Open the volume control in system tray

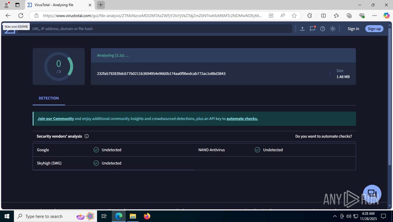pyautogui.click(x=349, y=216)
